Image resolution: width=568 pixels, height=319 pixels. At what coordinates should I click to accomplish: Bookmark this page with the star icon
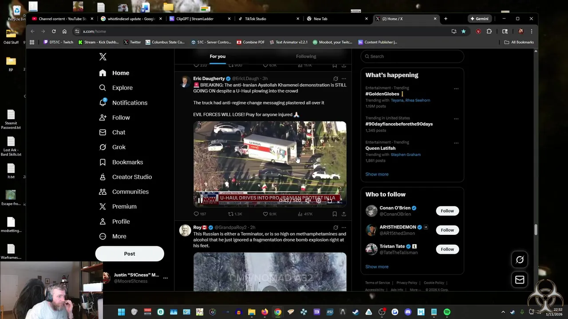point(463,31)
